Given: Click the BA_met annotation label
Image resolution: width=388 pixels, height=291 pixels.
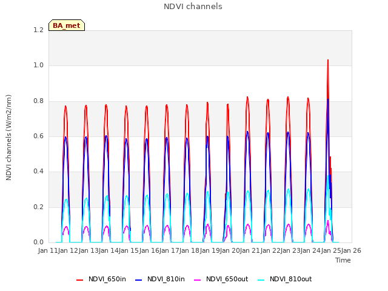Looking at the screenshot, I should (67, 25).
